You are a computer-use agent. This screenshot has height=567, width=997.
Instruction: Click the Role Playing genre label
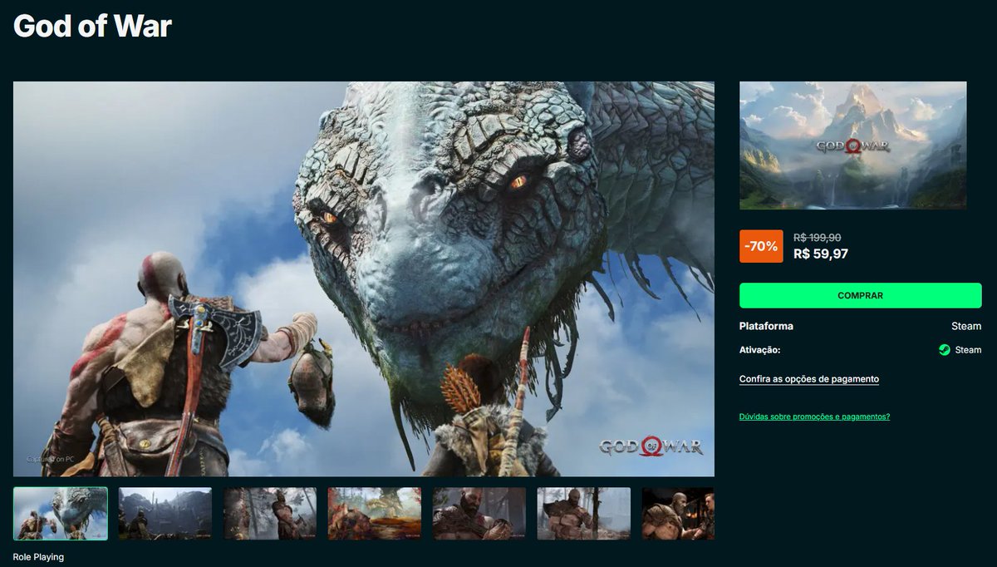click(x=38, y=557)
